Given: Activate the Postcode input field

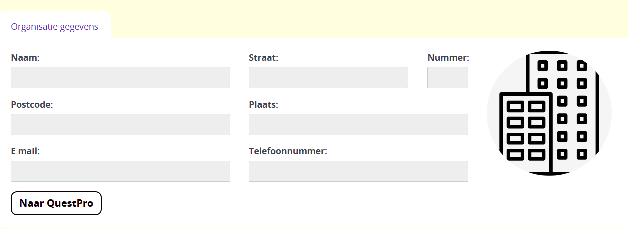Looking at the screenshot, I should coord(120,124).
